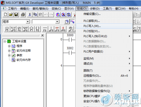Insert parallel open contact sF5
141x107 pixels.
click(x=13, y=29)
